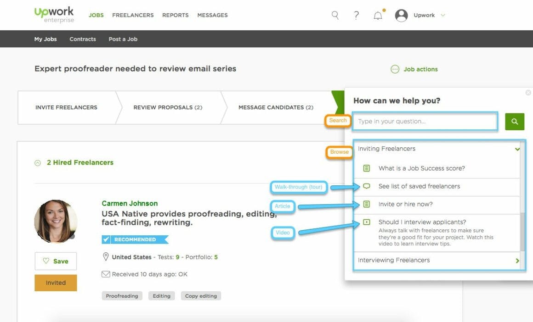Click the envelope received icon
Image resolution: width=533 pixels, height=322 pixels.
coord(106,274)
